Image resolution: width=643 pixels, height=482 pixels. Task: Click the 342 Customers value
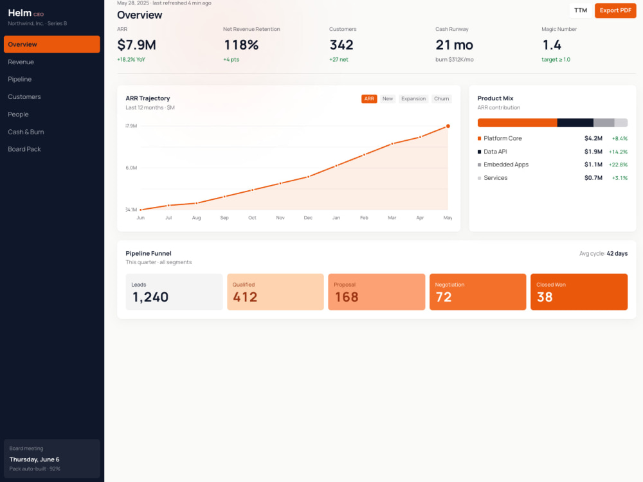tap(341, 45)
